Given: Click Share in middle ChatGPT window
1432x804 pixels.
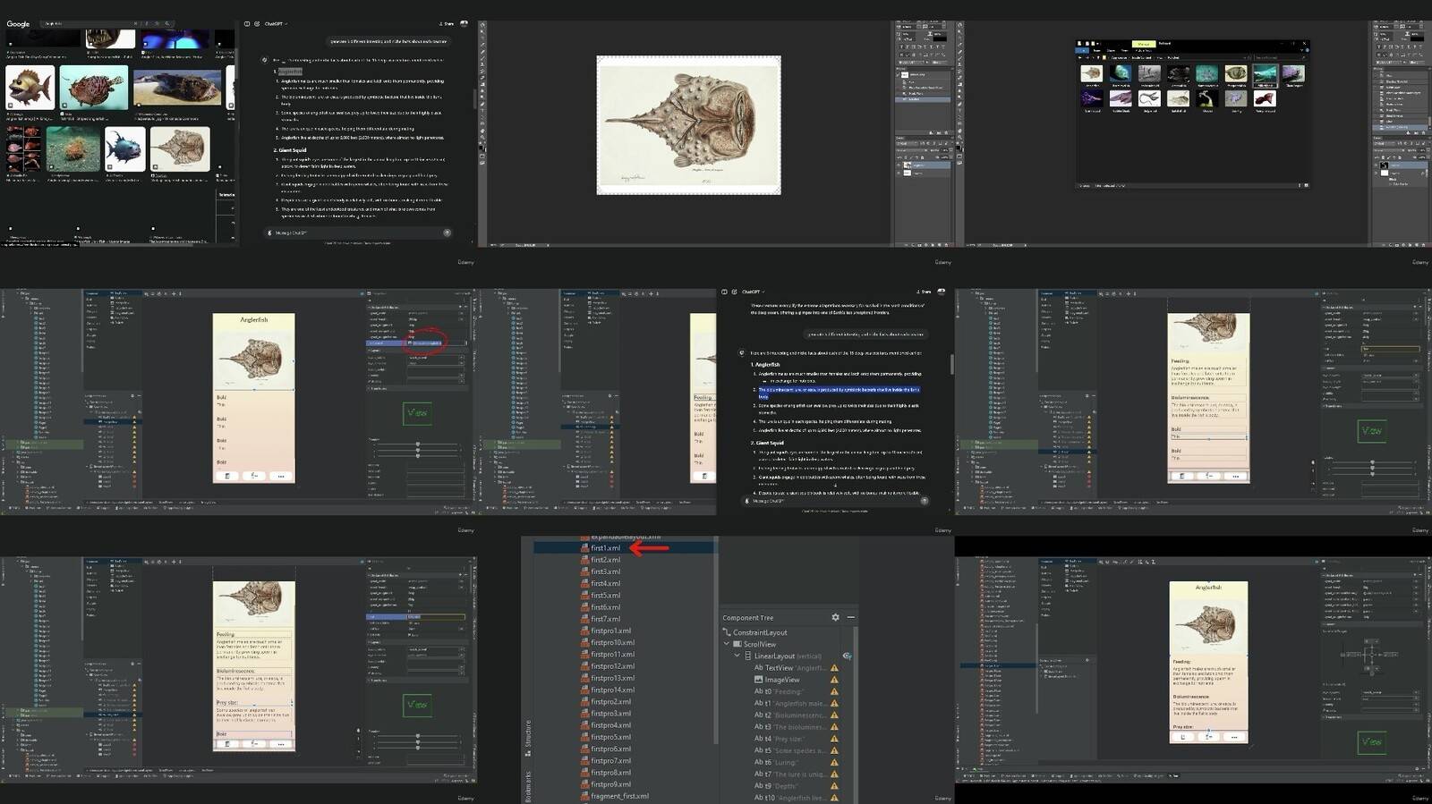Looking at the screenshot, I should pyautogui.click(x=924, y=292).
